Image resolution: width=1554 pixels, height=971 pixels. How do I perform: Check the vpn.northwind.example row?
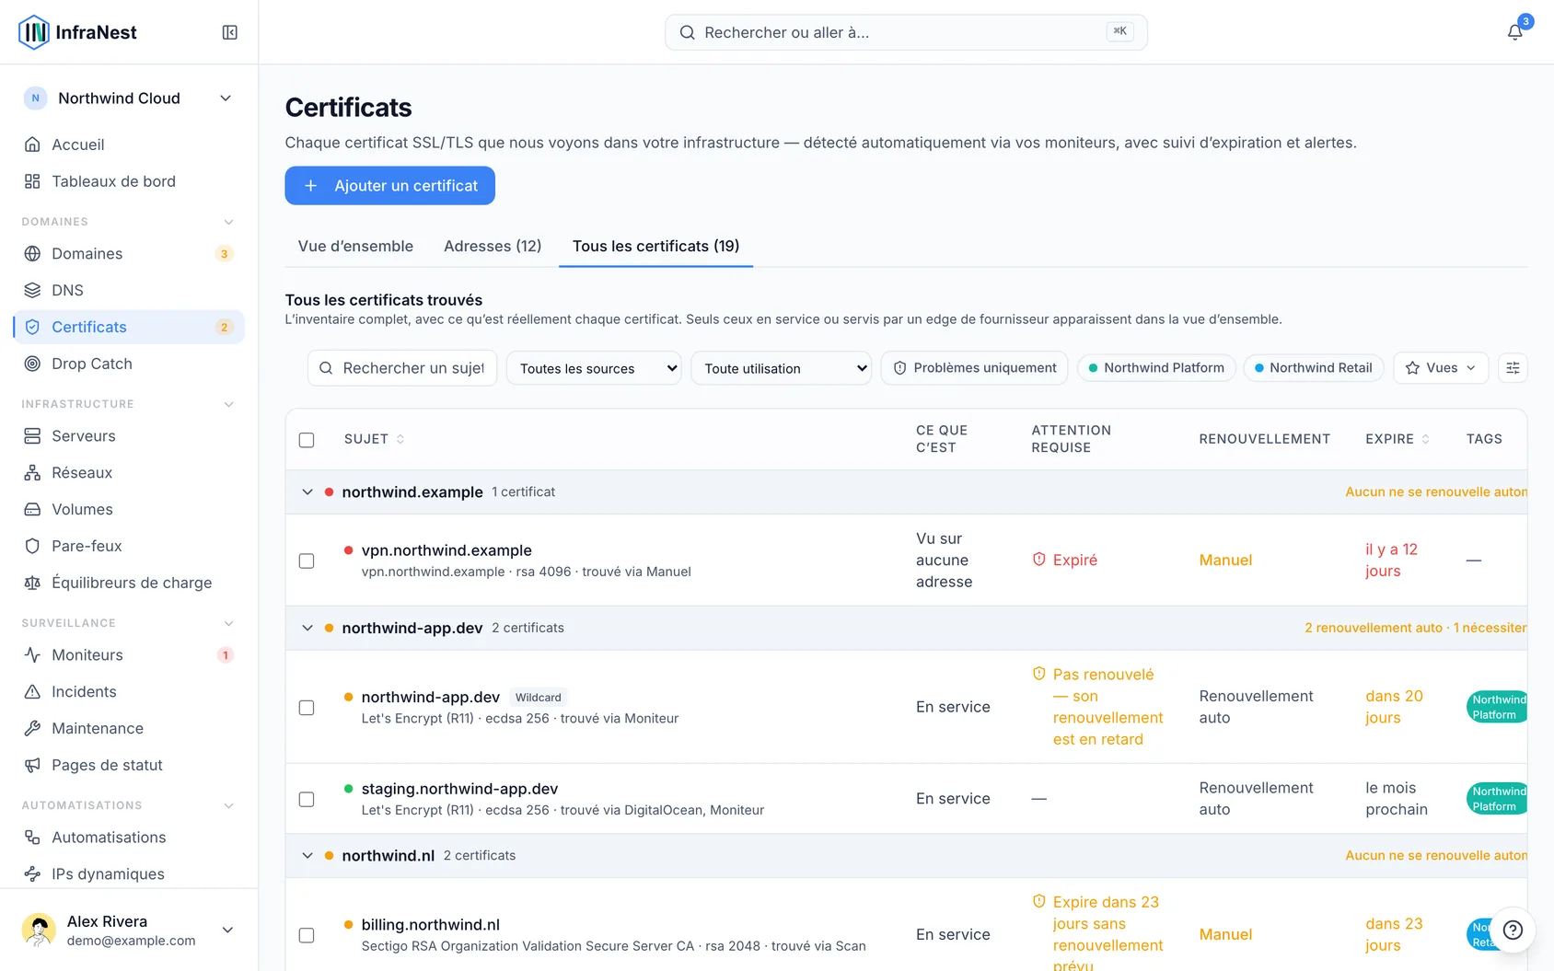click(307, 561)
